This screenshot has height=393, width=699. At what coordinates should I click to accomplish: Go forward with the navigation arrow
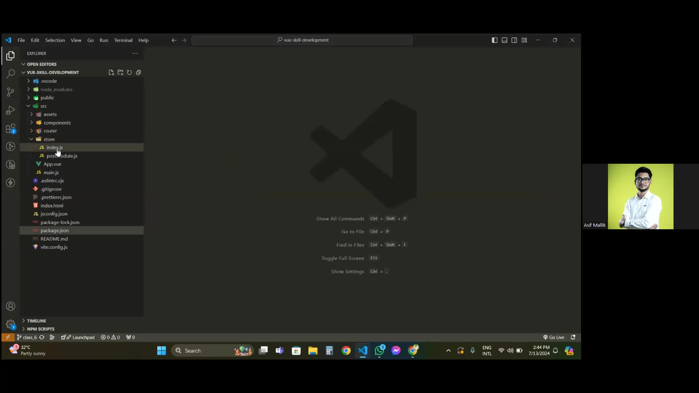(184, 40)
